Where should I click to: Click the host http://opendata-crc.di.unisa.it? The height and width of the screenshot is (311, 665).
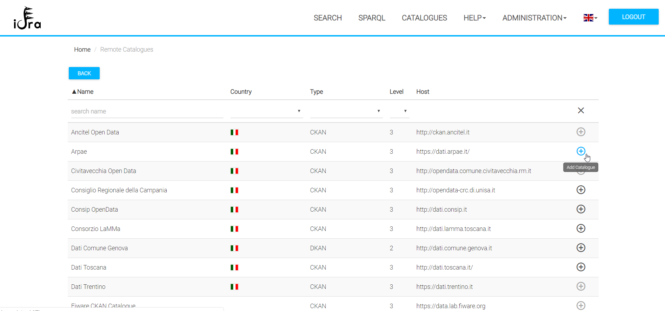(x=456, y=190)
